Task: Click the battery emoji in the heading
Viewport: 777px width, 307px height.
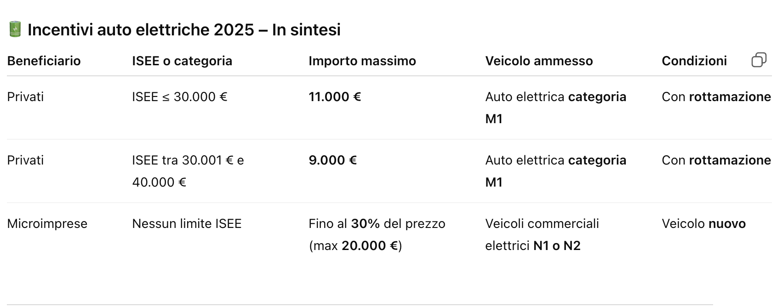Action: click(15, 29)
